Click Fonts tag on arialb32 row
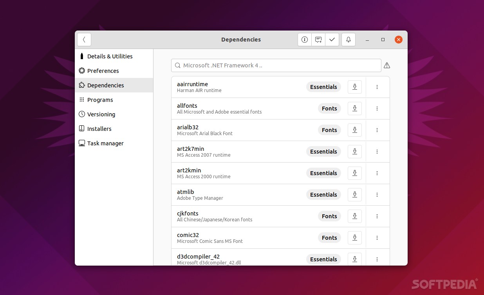The image size is (484, 295). pos(329,130)
